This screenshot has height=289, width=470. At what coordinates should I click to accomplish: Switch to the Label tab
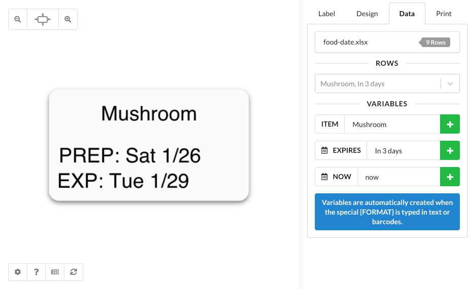pyautogui.click(x=327, y=14)
